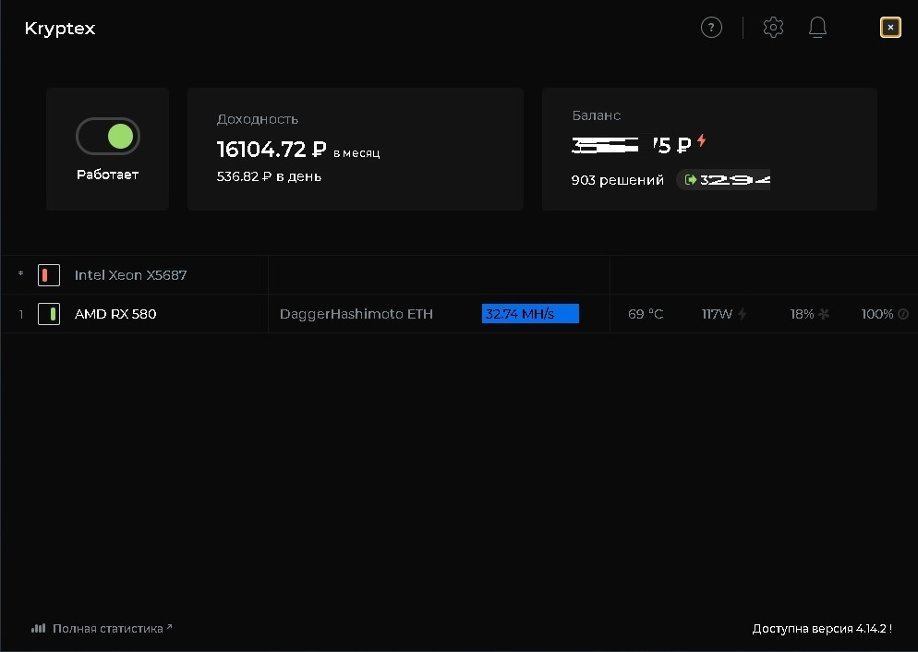Click the fan speed icon at 18%

[824, 314]
